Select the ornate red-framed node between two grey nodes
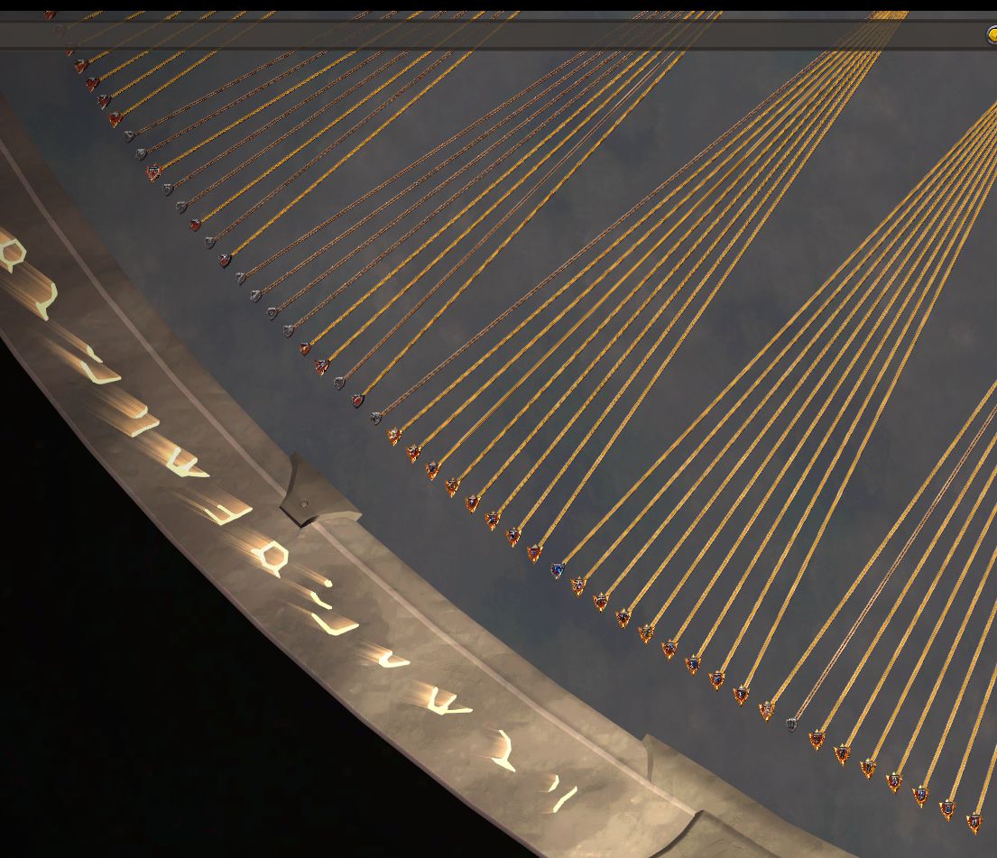Image resolution: width=997 pixels, height=858 pixels. pos(153,172)
